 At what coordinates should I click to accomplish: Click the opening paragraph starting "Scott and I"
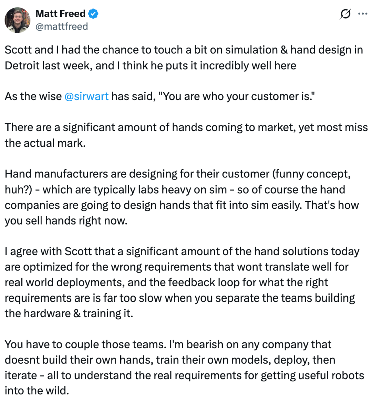point(184,58)
